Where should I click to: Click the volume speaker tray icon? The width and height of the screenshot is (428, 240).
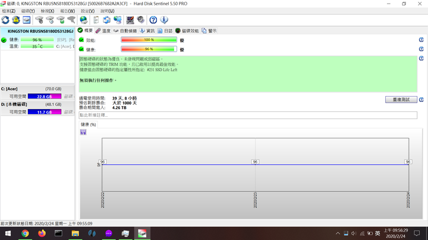tap(354, 233)
